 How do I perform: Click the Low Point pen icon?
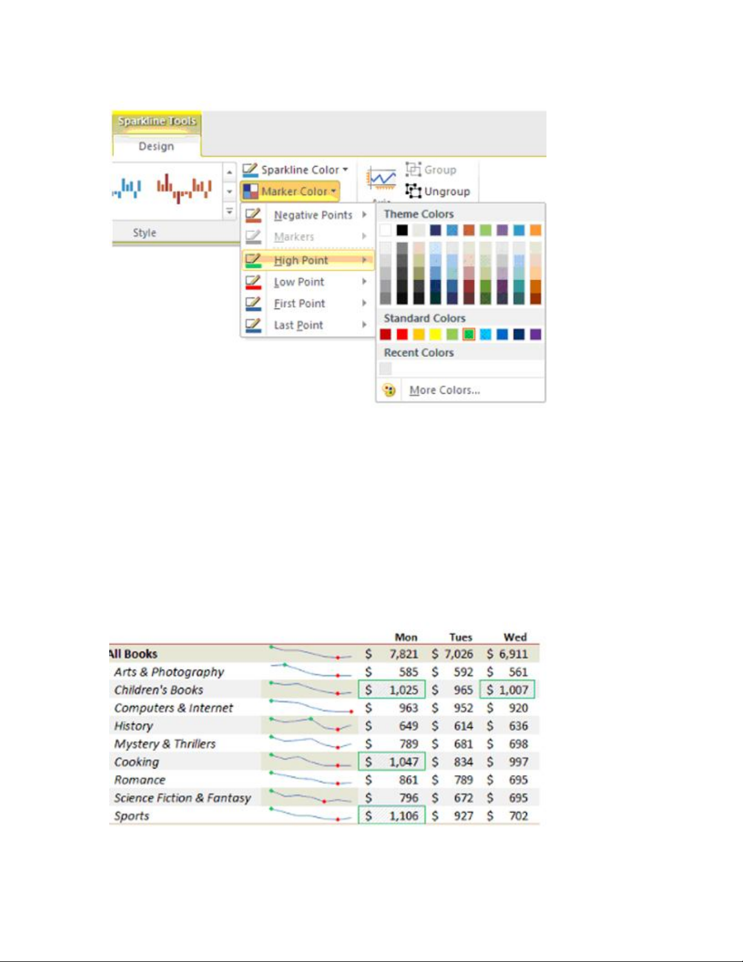[x=253, y=282]
